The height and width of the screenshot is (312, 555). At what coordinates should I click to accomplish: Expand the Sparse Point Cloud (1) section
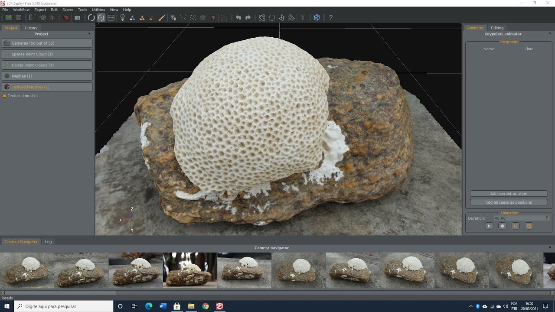click(x=47, y=54)
